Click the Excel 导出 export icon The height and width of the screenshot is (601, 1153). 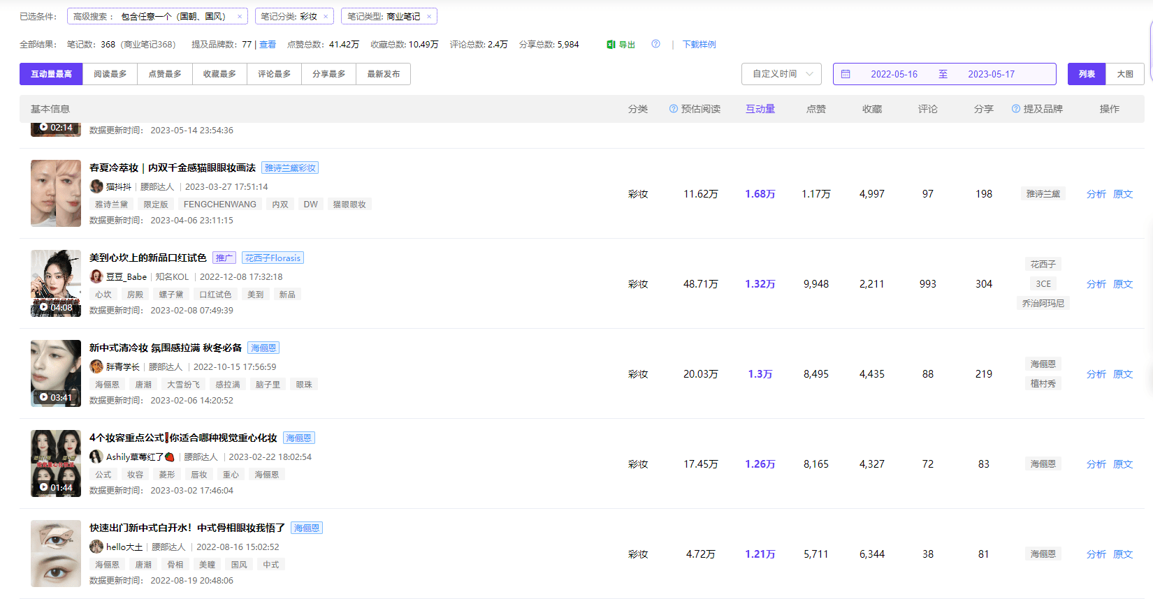pos(611,45)
